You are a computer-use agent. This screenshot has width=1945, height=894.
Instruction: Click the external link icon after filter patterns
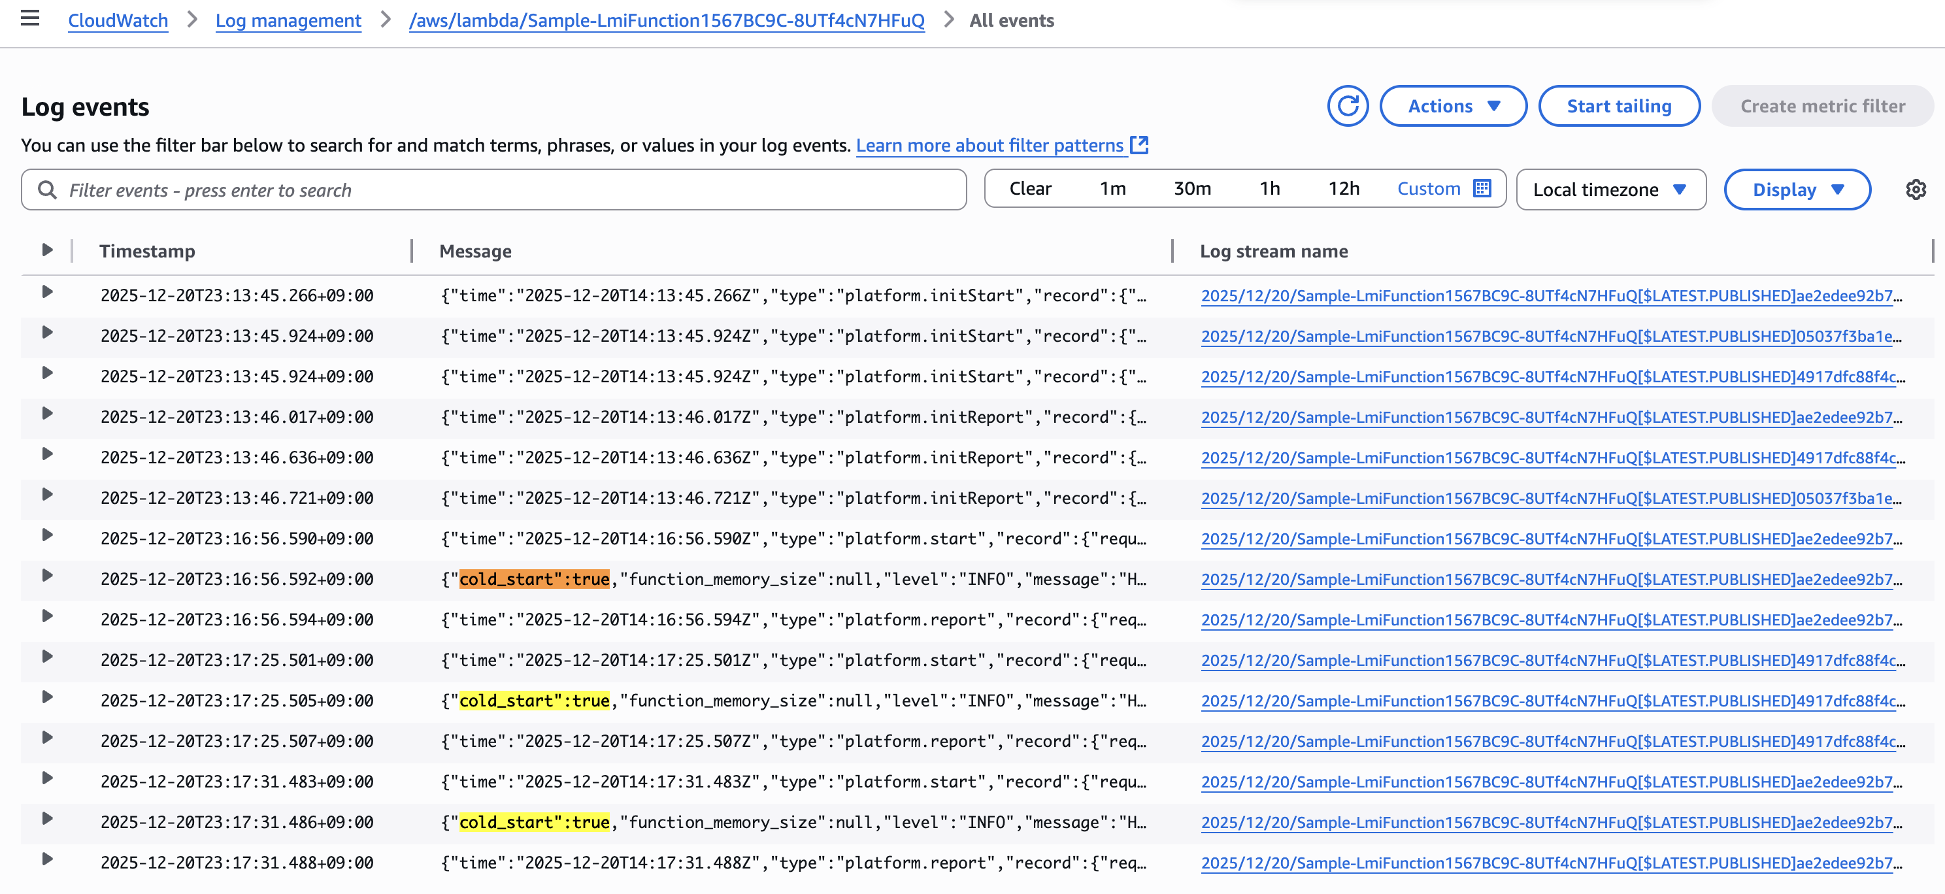click(1139, 145)
